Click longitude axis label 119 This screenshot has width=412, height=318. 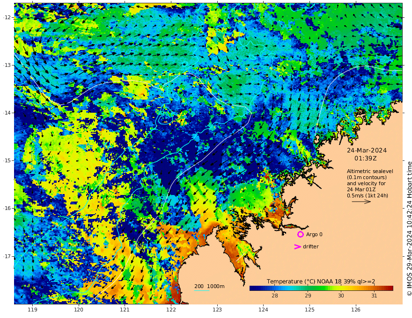tap(33, 310)
